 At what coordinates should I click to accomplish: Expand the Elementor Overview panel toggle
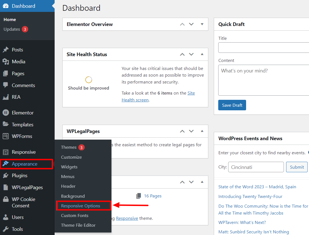coord(202,24)
